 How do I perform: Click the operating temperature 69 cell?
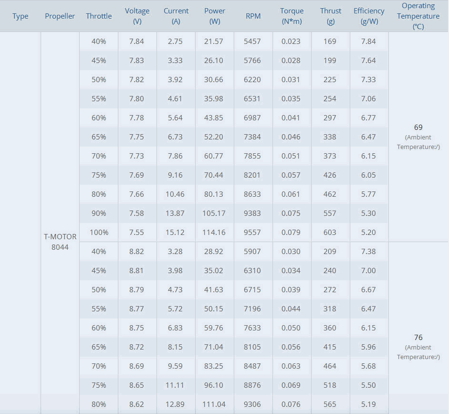[x=418, y=127]
